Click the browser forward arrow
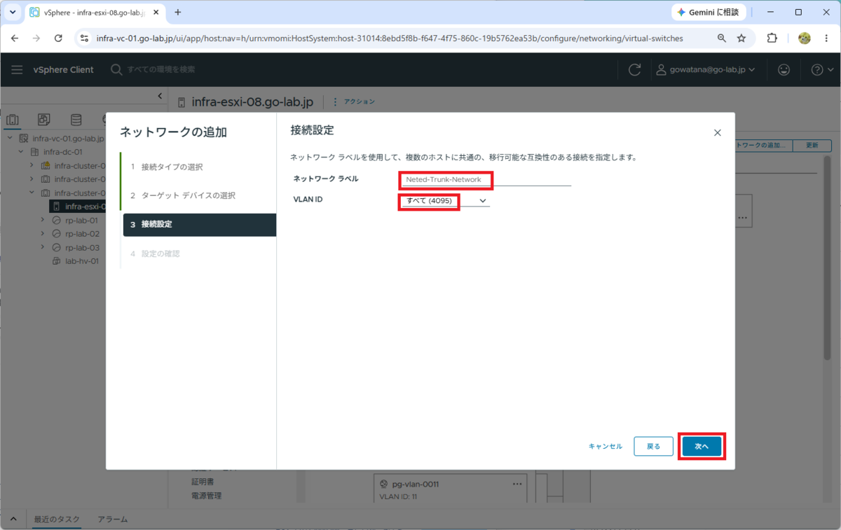The image size is (841, 530). point(36,39)
